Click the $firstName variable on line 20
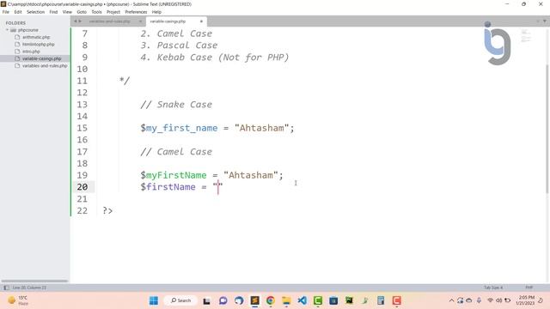Viewport: 550px width, 309px height. click(168, 187)
